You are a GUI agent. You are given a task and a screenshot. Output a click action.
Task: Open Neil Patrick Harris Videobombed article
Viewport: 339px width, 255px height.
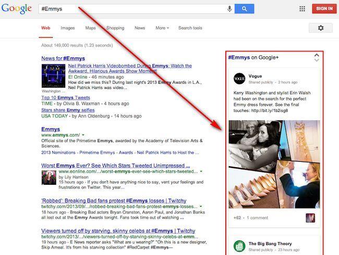click(x=130, y=68)
